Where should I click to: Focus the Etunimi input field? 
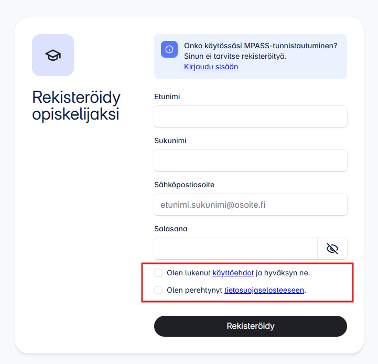point(251,116)
